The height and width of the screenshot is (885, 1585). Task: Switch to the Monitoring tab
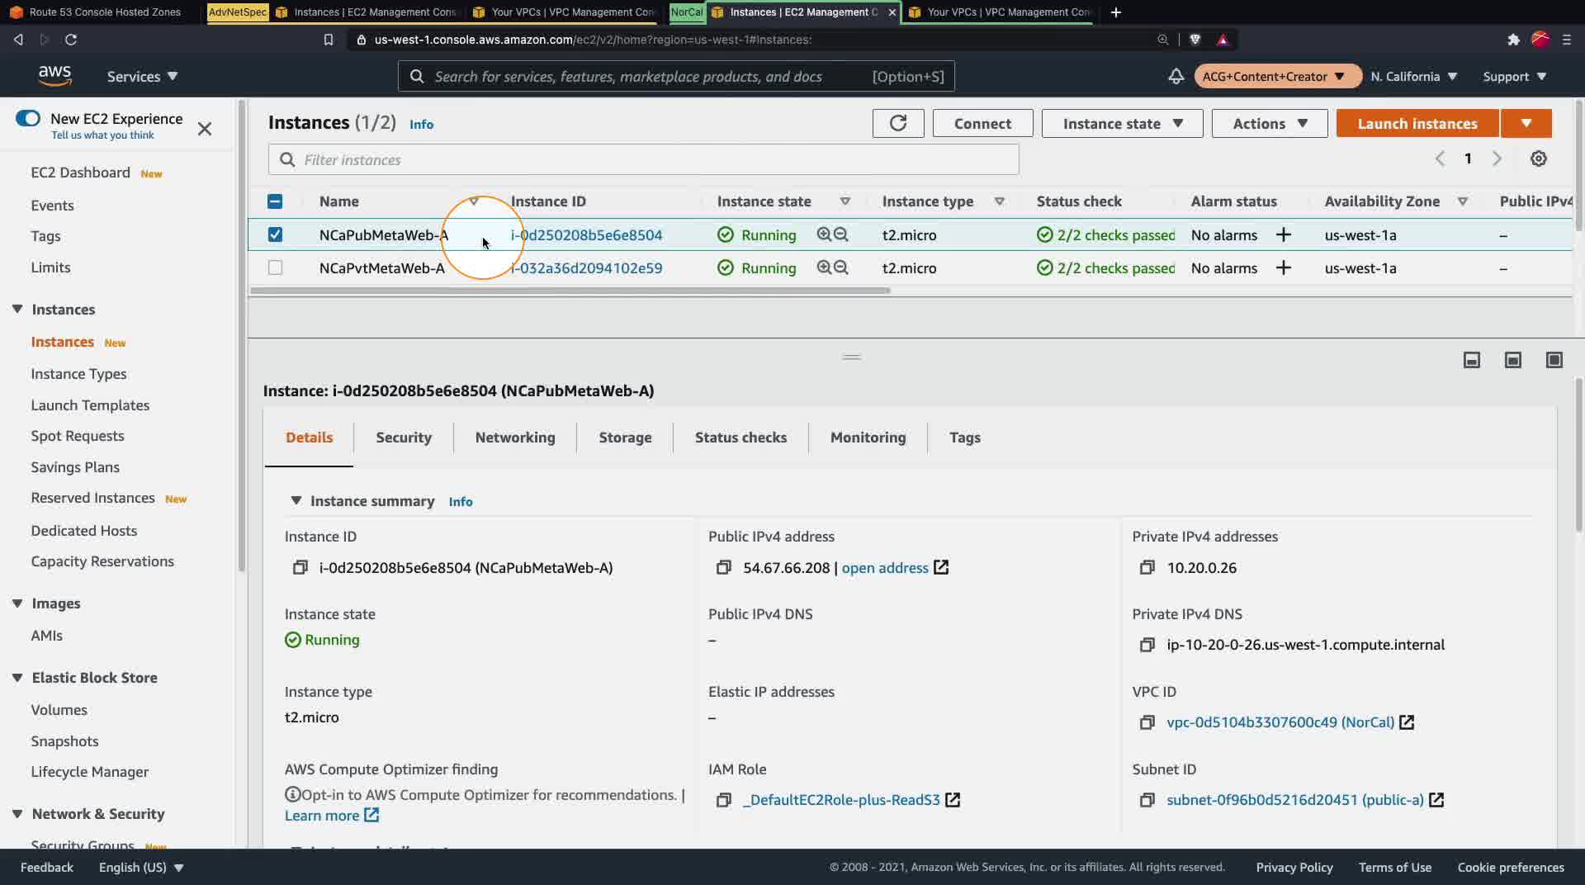[868, 438]
